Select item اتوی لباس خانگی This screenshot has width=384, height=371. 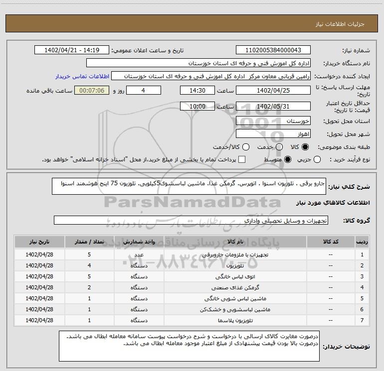(x=235, y=276)
